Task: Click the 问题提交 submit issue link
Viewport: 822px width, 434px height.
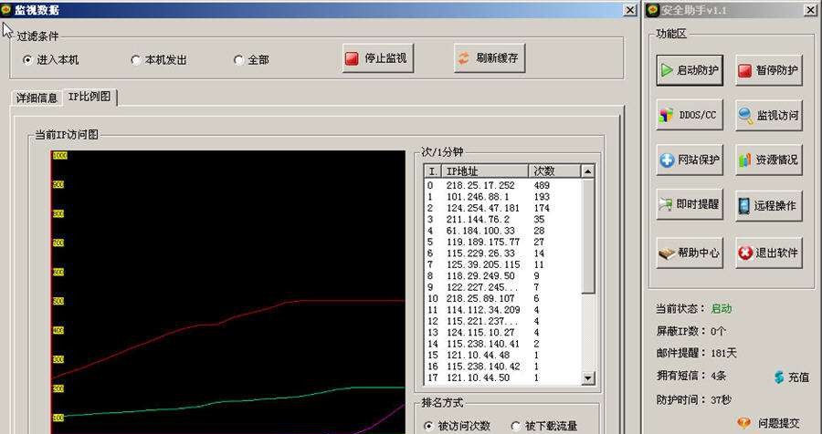Action: (x=768, y=423)
